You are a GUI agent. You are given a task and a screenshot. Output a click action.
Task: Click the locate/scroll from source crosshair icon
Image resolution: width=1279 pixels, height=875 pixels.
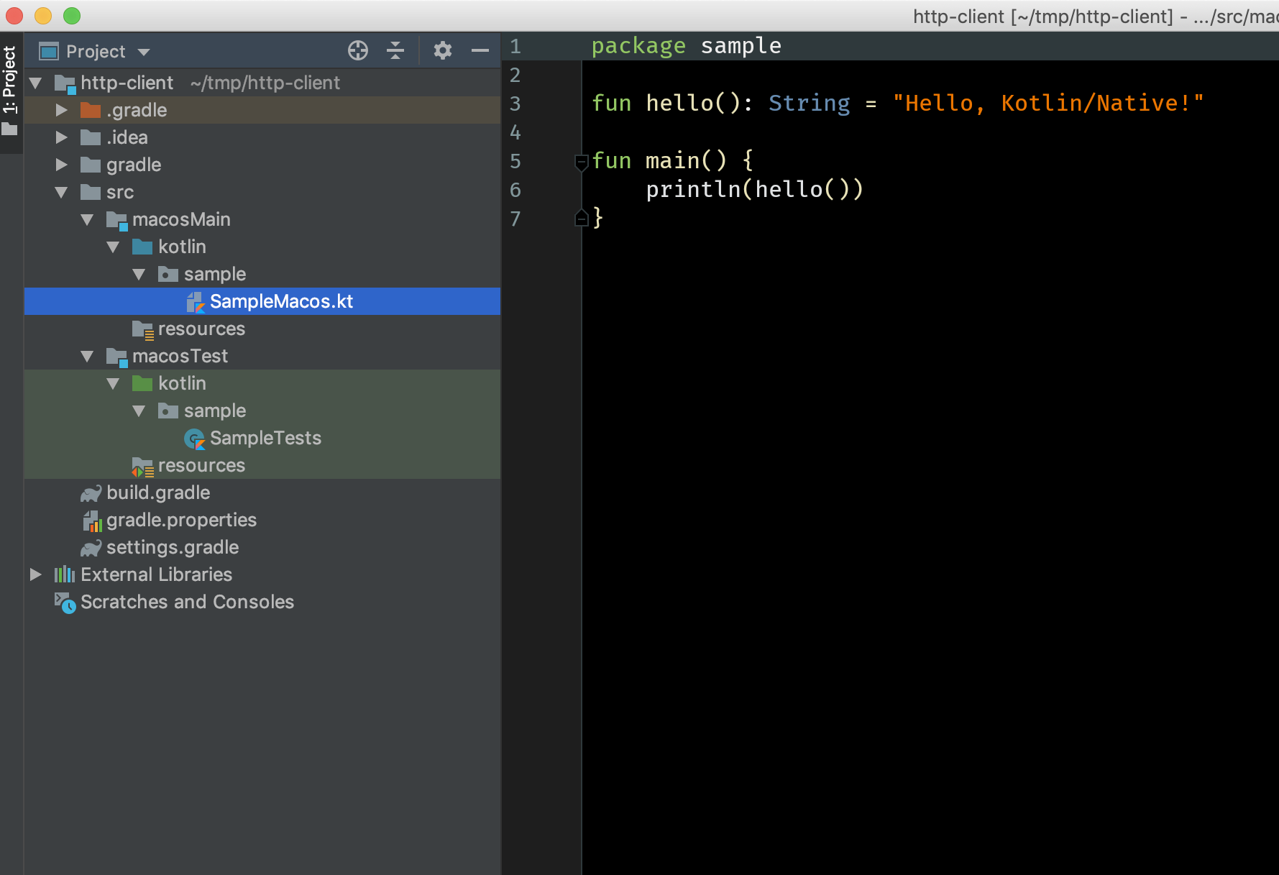tap(358, 50)
